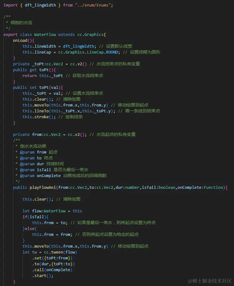234x286 pixels.
Task: Click the '@param onComplete' doc line
Action: coord(63,175)
